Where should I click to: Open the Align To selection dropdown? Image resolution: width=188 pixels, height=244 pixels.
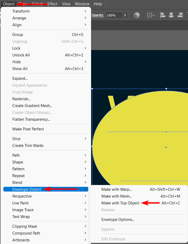tap(151, 15)
